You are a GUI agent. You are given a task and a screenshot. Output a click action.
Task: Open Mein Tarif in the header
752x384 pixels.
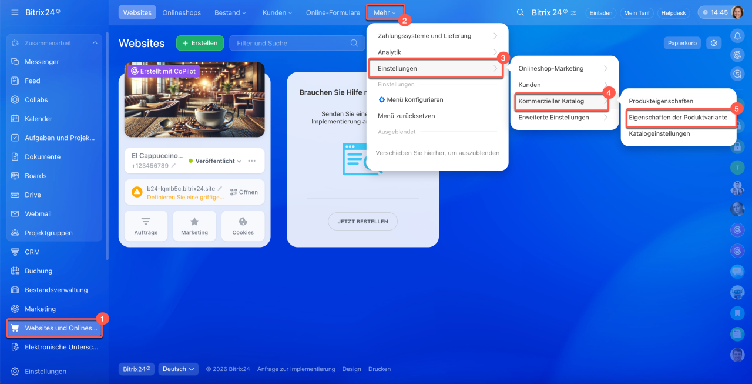637,13
